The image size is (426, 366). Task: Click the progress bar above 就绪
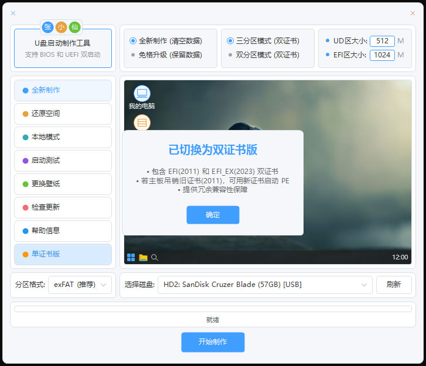[213, 309]
